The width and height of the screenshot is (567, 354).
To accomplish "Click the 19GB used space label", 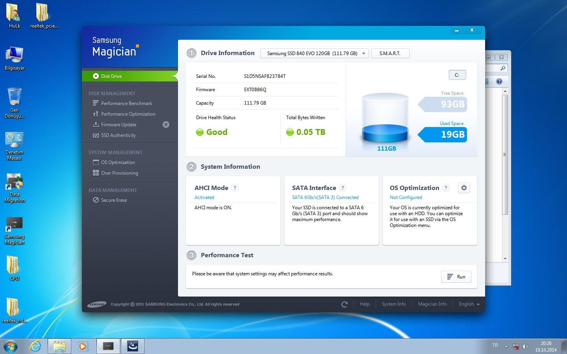I will pos(443,135).
